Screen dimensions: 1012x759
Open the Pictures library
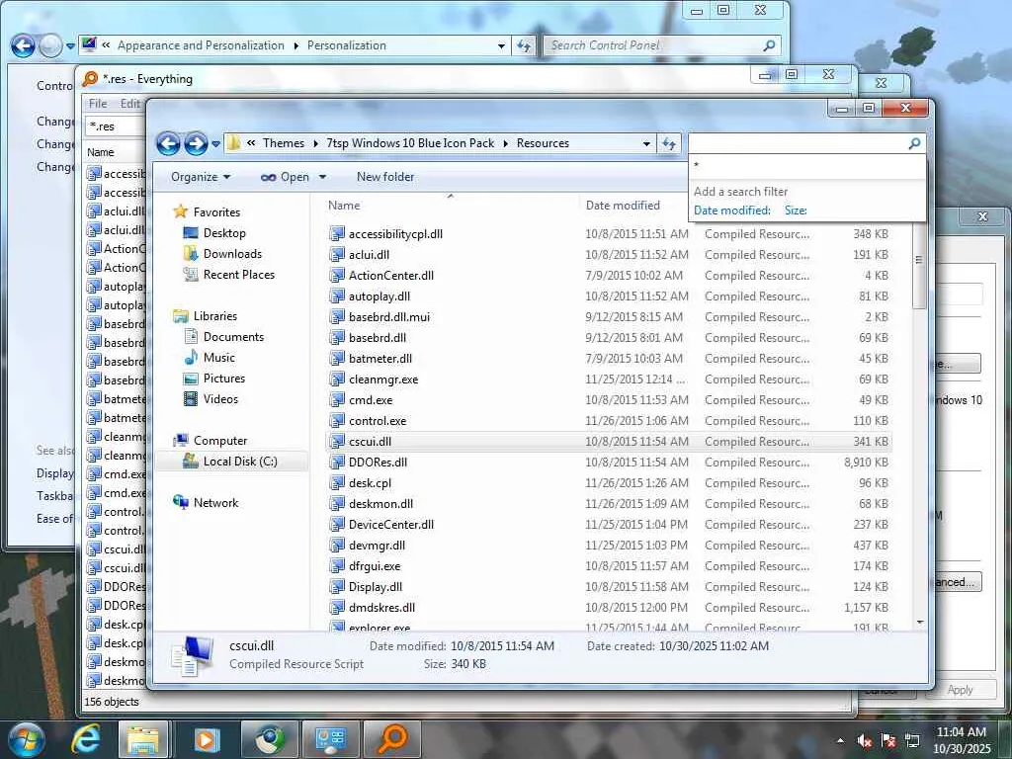[x=224, y=379]
